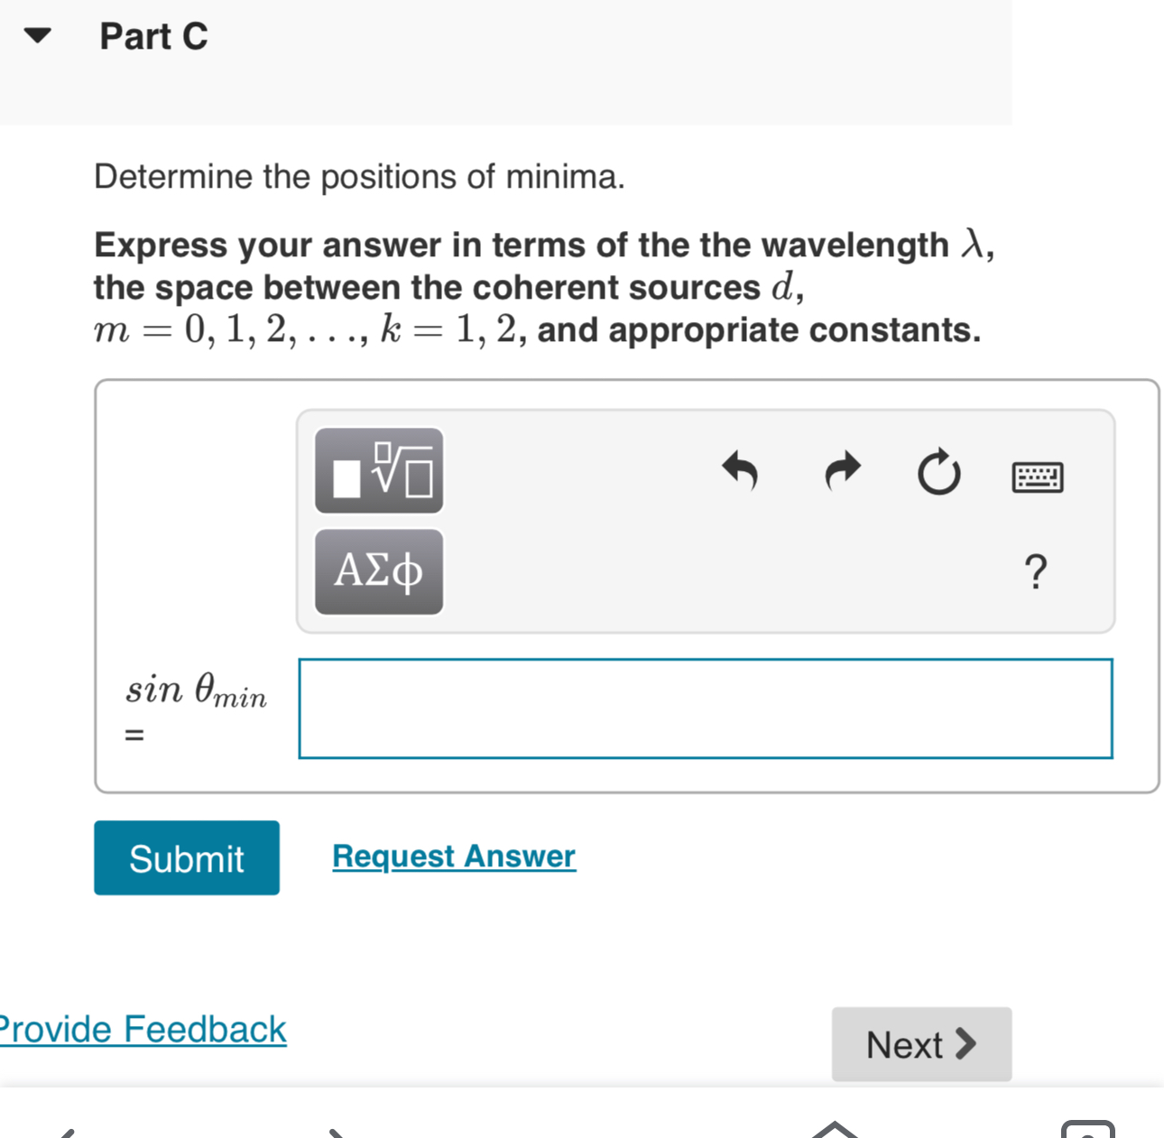The width and height of the screenshot is (1164, 1138).
Task: Show the on-screen keyboard shortcuts icon
Action: coord(1037,477)
